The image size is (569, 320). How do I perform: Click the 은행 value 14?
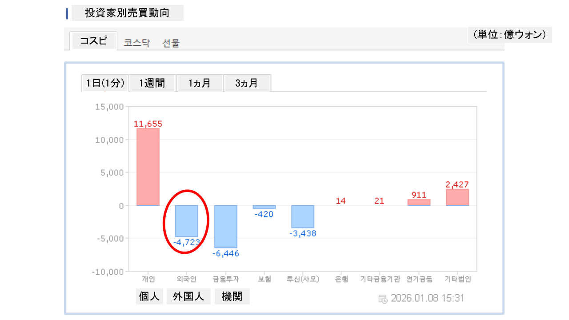341,201
